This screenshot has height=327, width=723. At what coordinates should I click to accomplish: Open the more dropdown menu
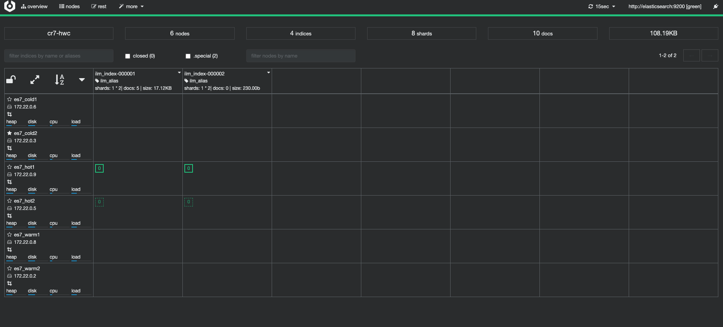pos(131,7)
